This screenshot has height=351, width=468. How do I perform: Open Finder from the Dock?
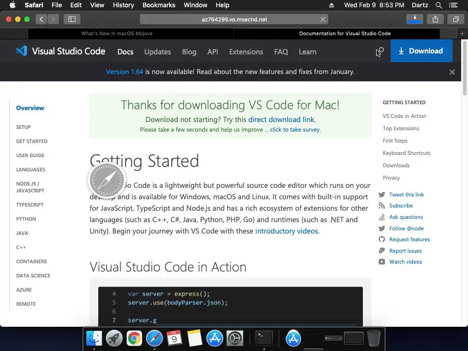tap(94, 339)
